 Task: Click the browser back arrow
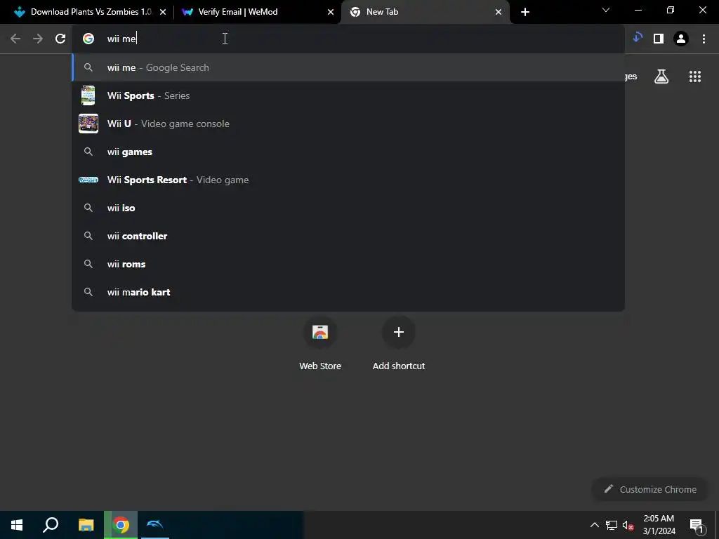[x=15, y=39]
